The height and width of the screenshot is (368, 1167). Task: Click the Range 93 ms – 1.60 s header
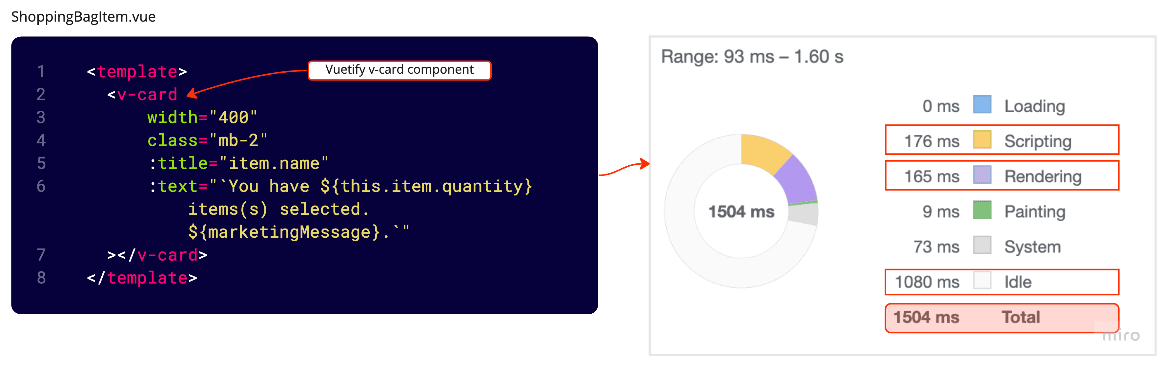pos(751,57)
